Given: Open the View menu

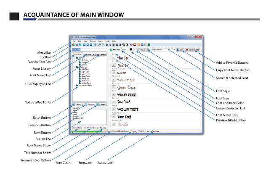Looking at the screenshot, I should coord(85,41).
